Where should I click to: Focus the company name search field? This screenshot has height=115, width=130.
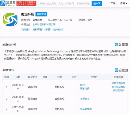[65, 4]
